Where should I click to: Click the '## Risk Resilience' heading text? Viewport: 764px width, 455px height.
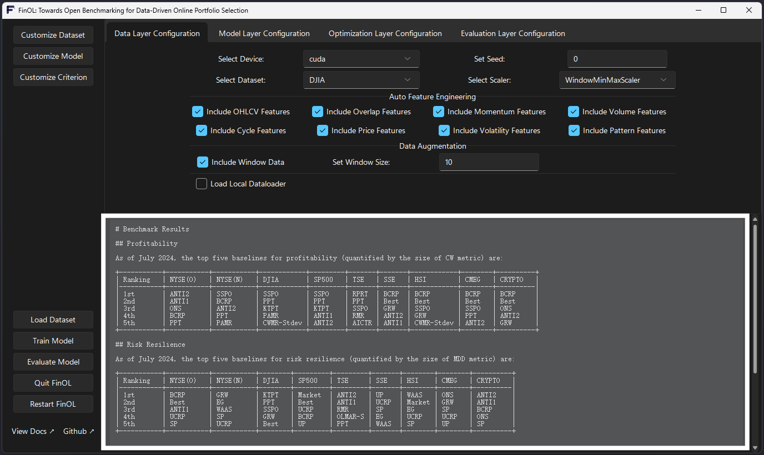(x=150, y=345)
